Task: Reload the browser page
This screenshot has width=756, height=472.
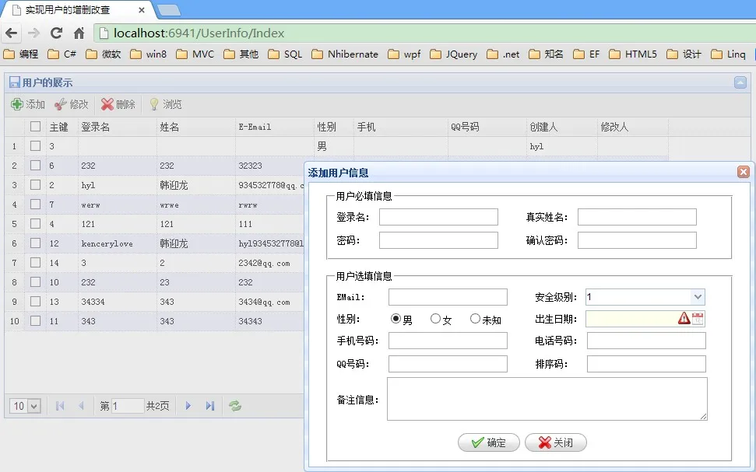Action: coord(56,33)
